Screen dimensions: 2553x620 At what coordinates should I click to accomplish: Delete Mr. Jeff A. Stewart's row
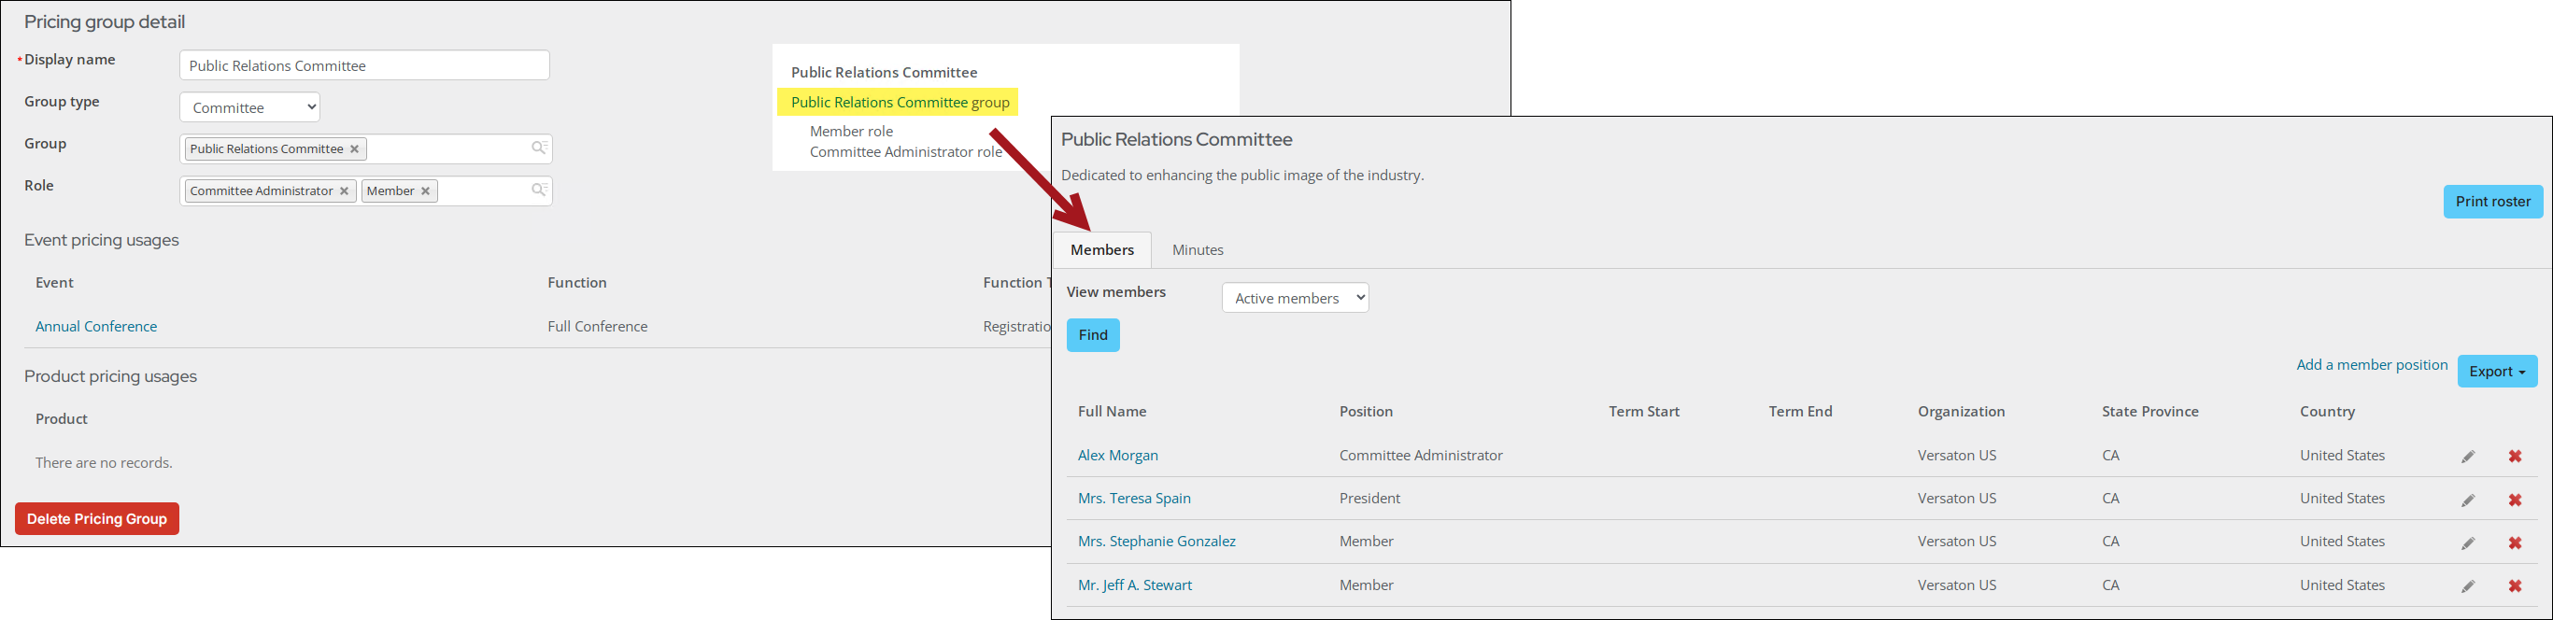[x=2515, y=586]
